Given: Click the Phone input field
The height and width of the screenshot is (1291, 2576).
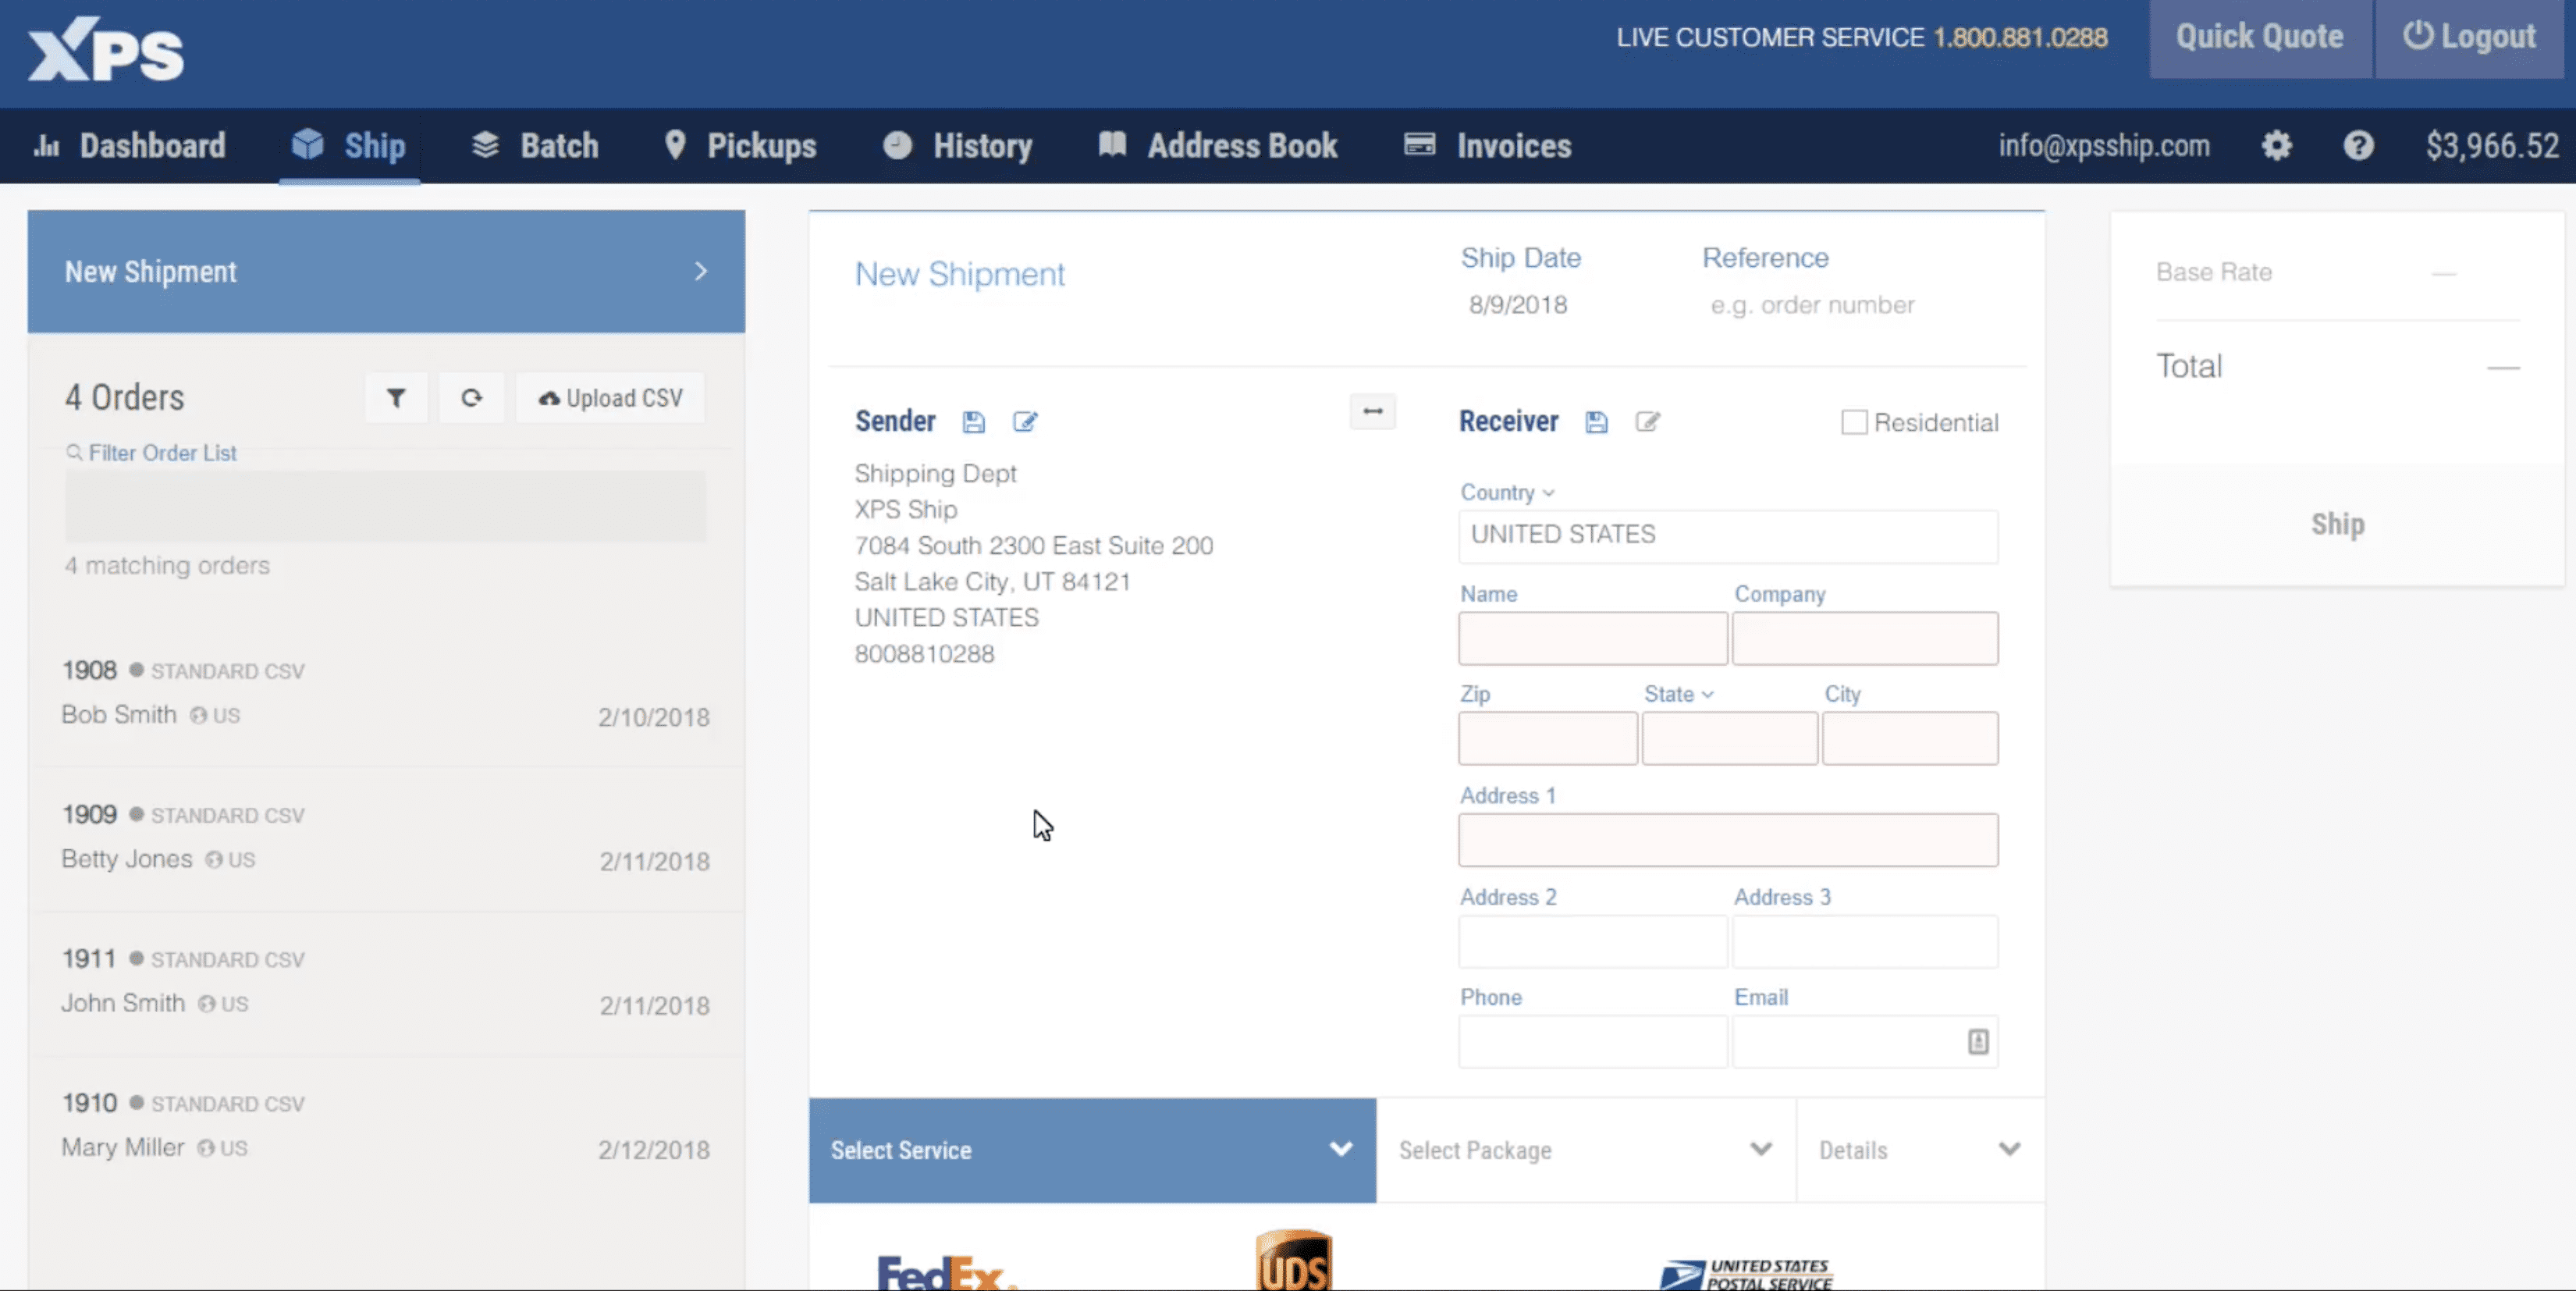Looking at the screenshot, I should [x=1592, y=1042].
